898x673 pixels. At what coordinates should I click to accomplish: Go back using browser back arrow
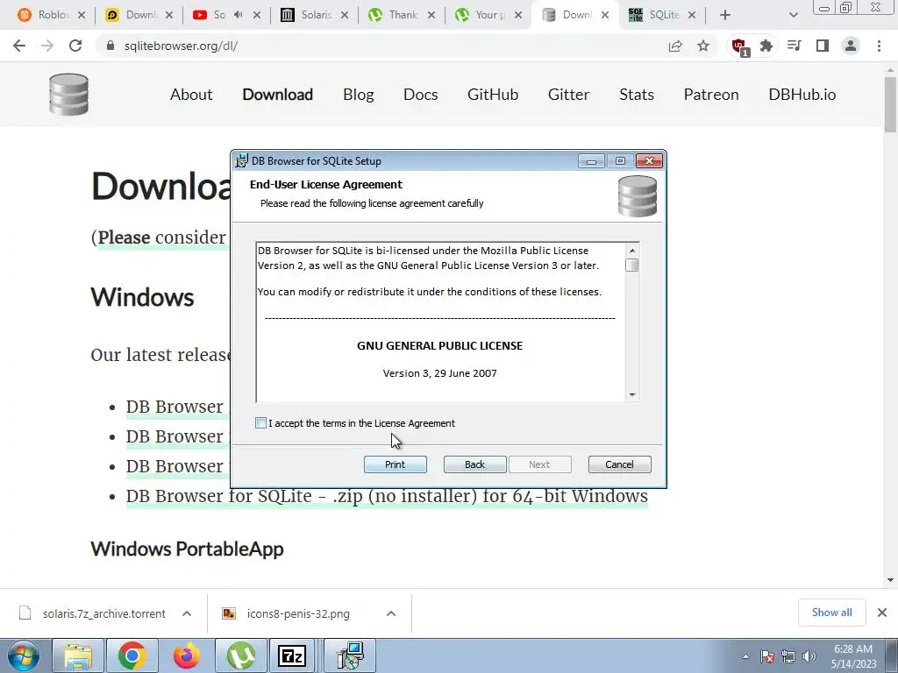click(19, 46)
